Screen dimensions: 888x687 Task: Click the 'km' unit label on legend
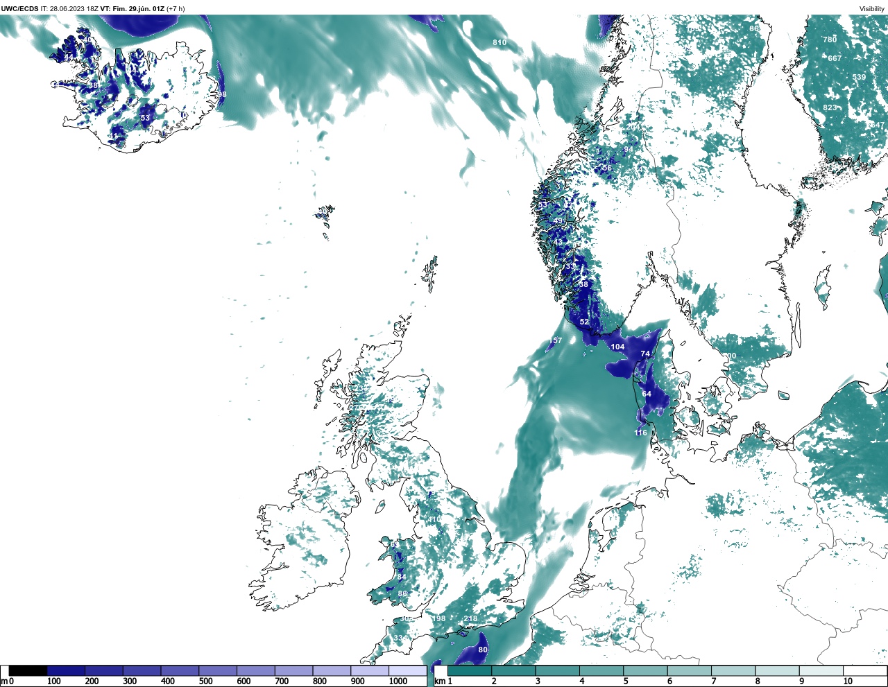tap(439, 681)
